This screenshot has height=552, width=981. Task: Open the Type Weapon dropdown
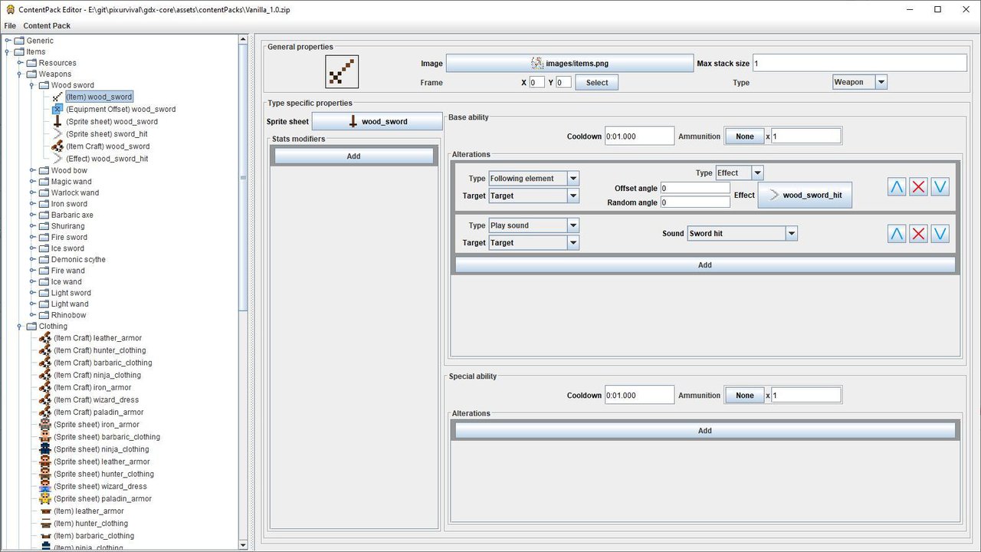[x=881, y=82]
